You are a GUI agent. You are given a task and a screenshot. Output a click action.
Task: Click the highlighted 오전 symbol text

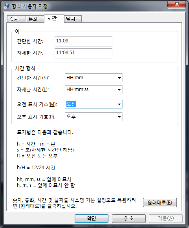pos(71,104)
